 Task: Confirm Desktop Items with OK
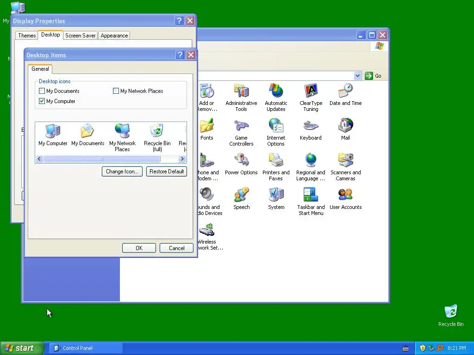pos(139,248)
